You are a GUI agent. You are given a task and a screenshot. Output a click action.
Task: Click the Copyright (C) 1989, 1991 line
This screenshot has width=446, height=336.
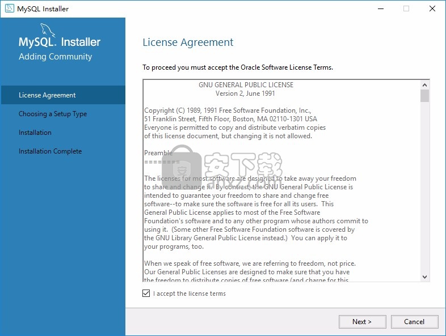[x=228, y=110]
